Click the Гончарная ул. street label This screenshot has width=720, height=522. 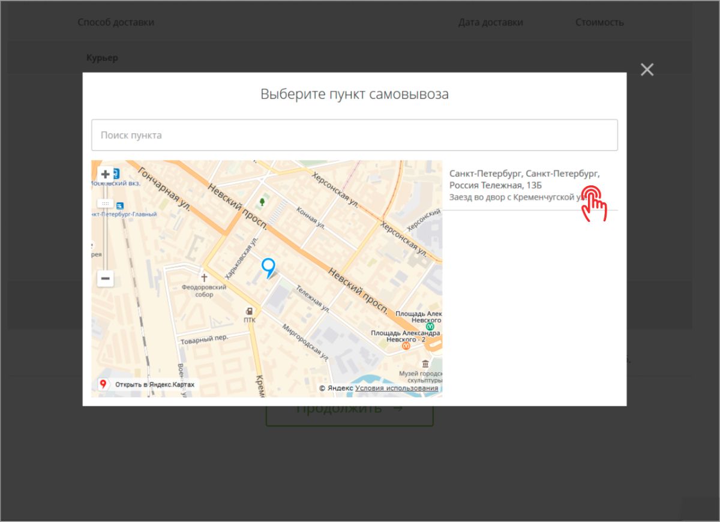coord(166,188)
